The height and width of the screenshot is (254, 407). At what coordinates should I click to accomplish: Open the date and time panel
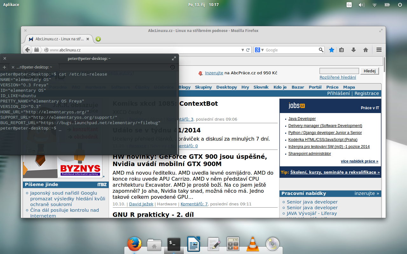pyautogui.click(x=203, y=5)
